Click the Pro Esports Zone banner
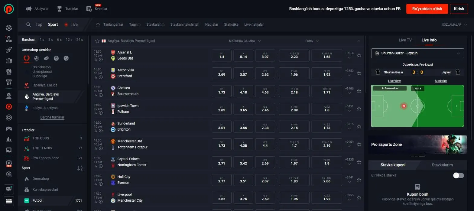Image resolution: width=474 pixels, height=211 pixels. [417, 144]
